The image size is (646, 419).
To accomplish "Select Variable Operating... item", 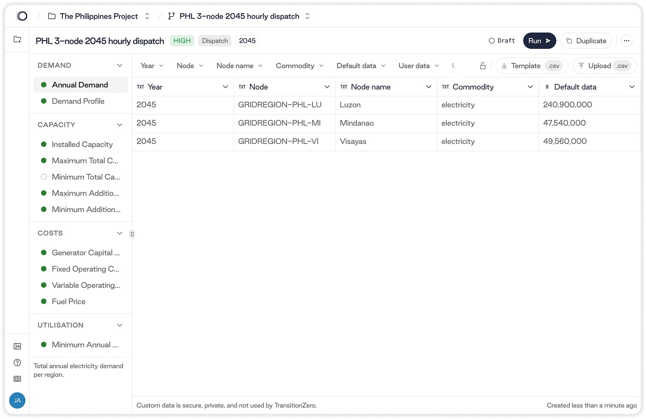I will click(81, 285).
